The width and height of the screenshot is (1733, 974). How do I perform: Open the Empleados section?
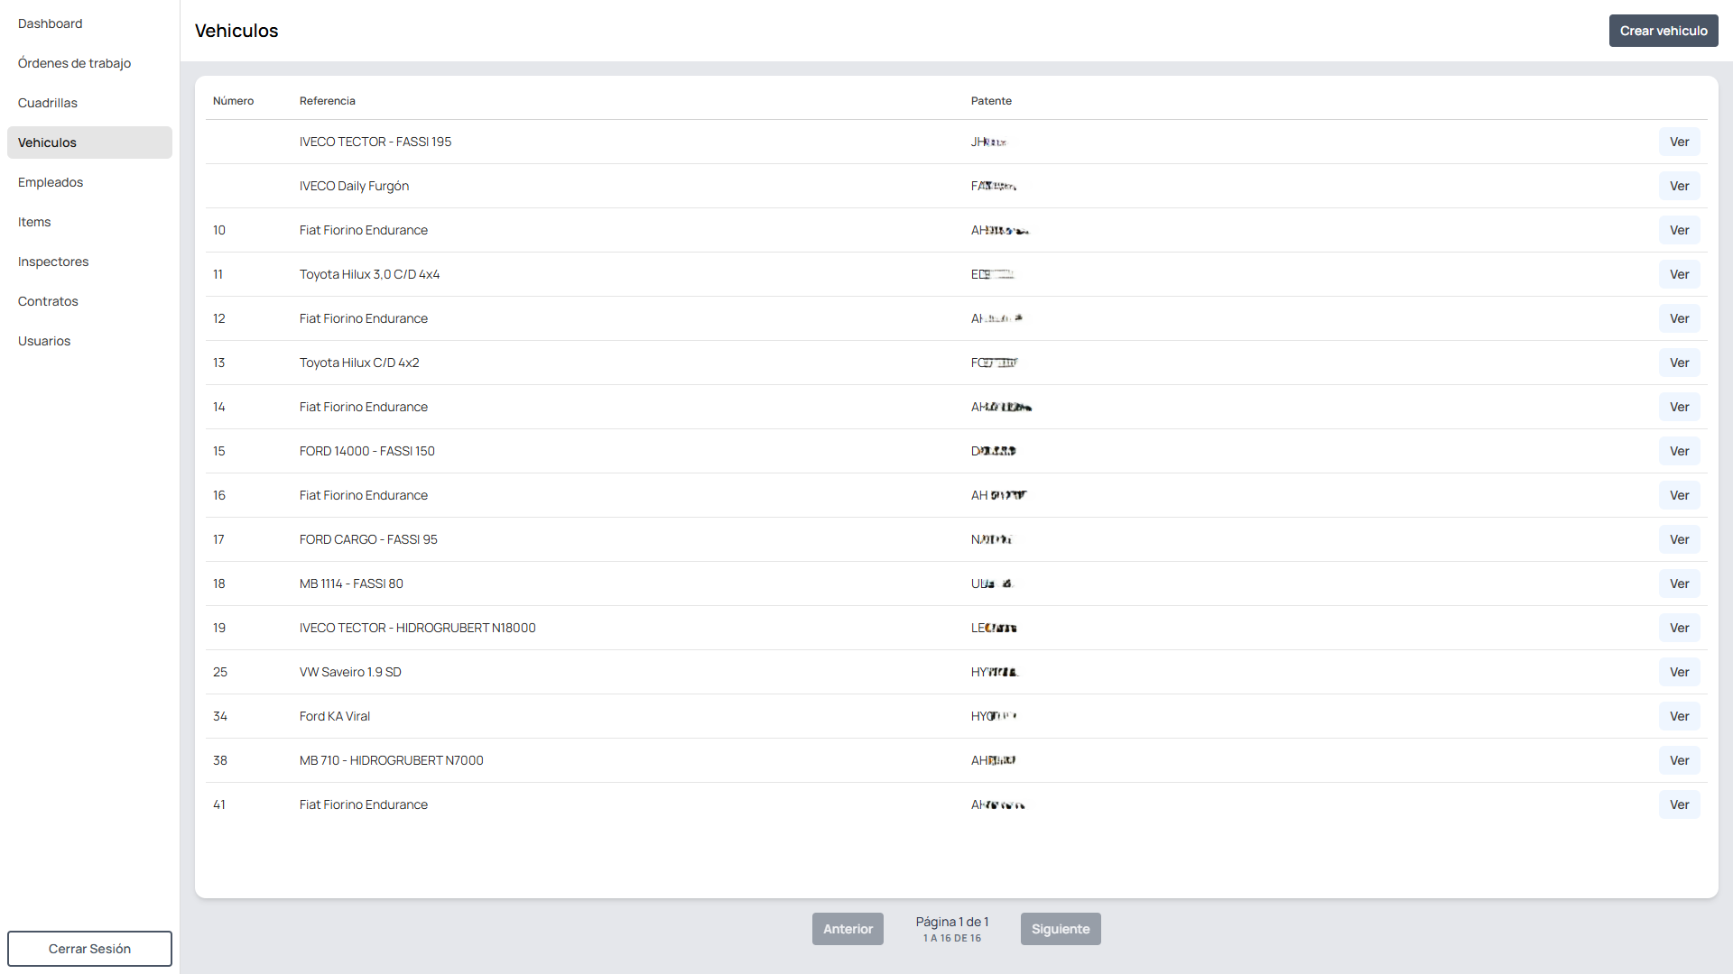click(89, 182)
